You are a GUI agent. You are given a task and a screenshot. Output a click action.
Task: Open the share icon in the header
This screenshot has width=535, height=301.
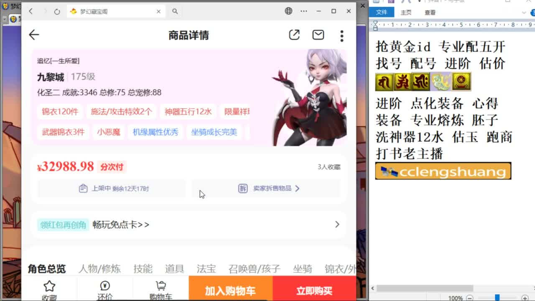click(294, 35)
